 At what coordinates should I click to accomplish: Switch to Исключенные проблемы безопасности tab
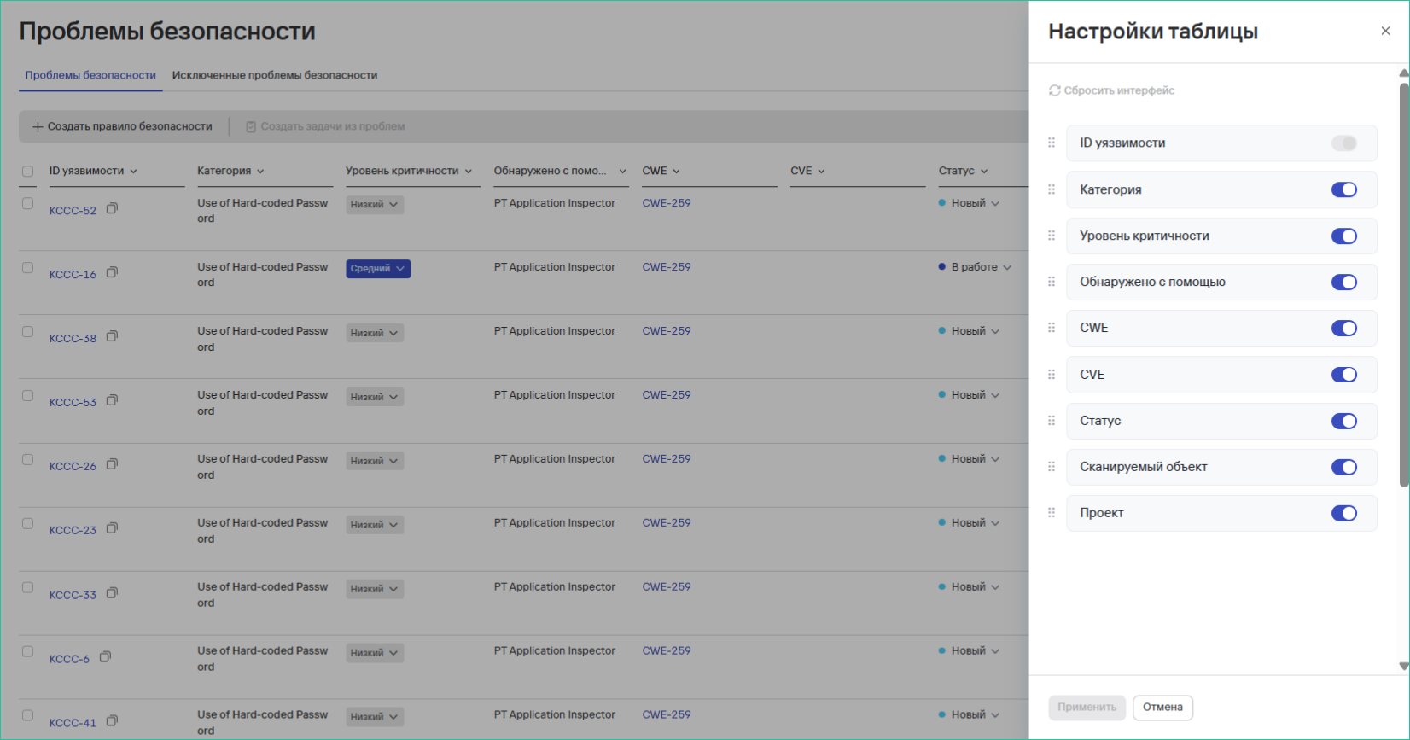[x=275, y=75]
